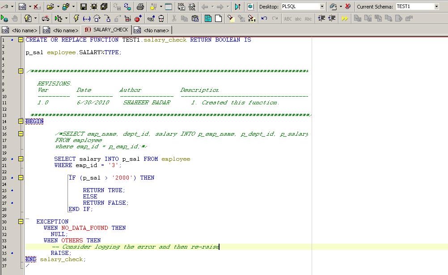448x275 pixels.
Task: Click the Save As icon
Action: click(x=94, y=6)
